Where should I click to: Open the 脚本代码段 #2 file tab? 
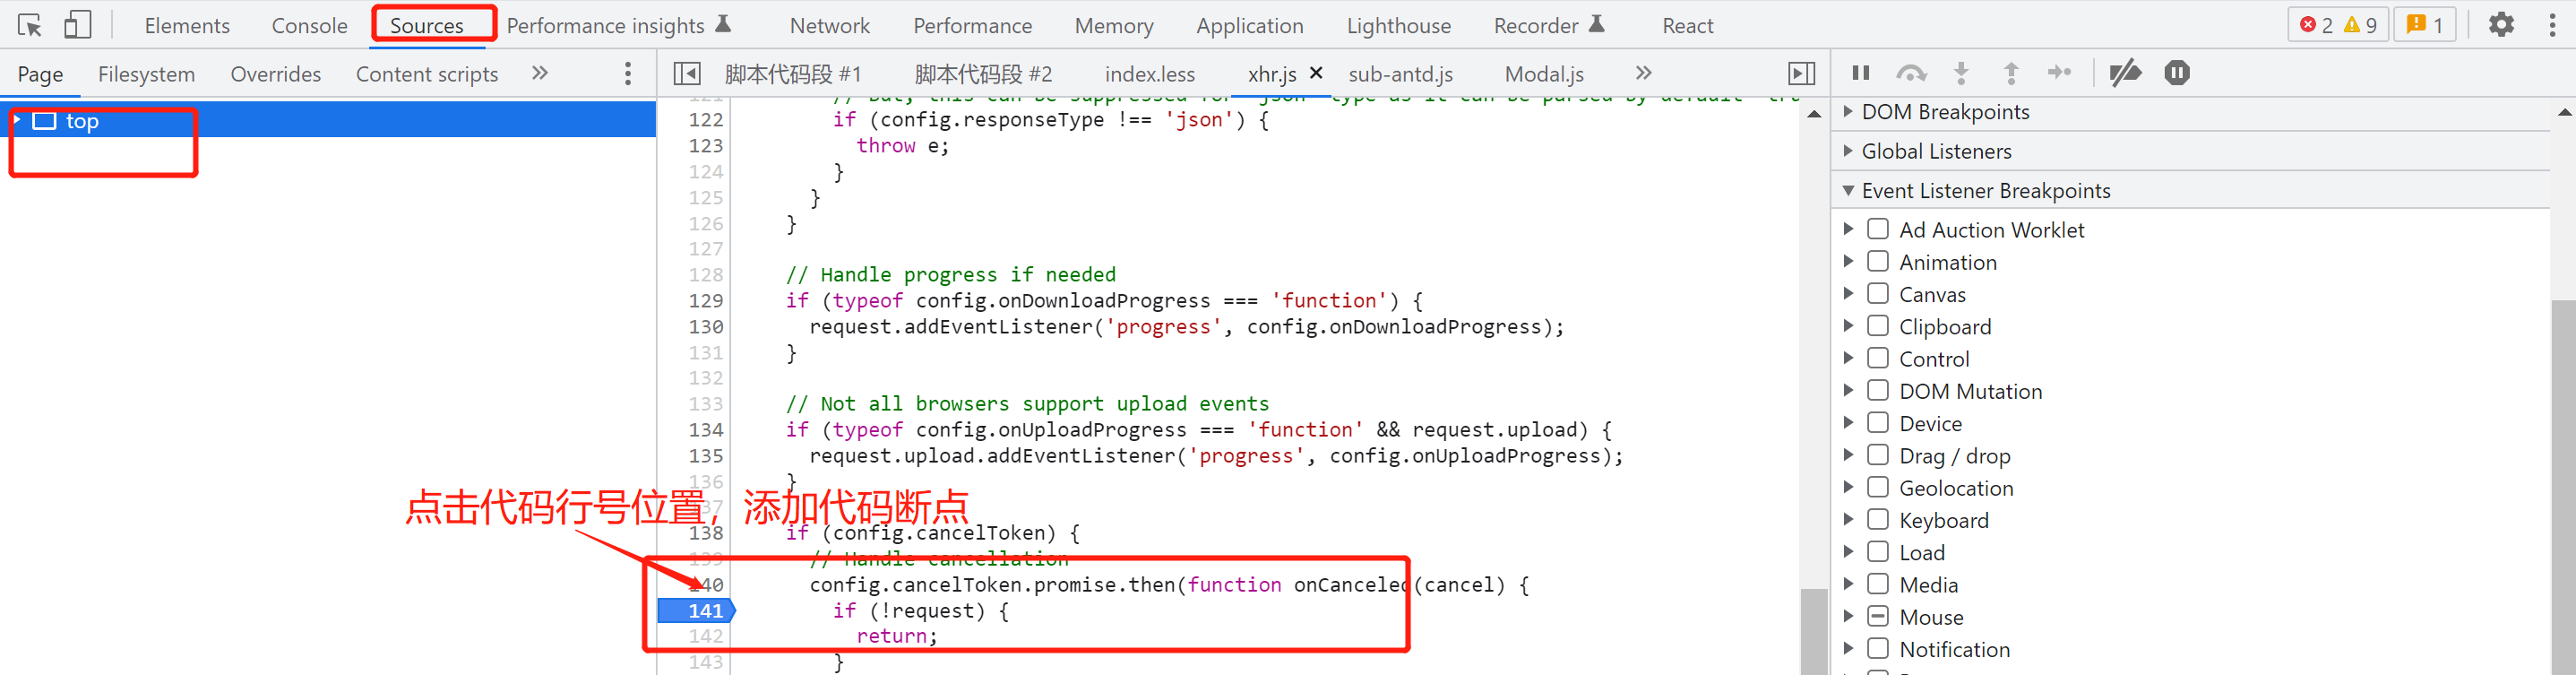click(983, 74)
